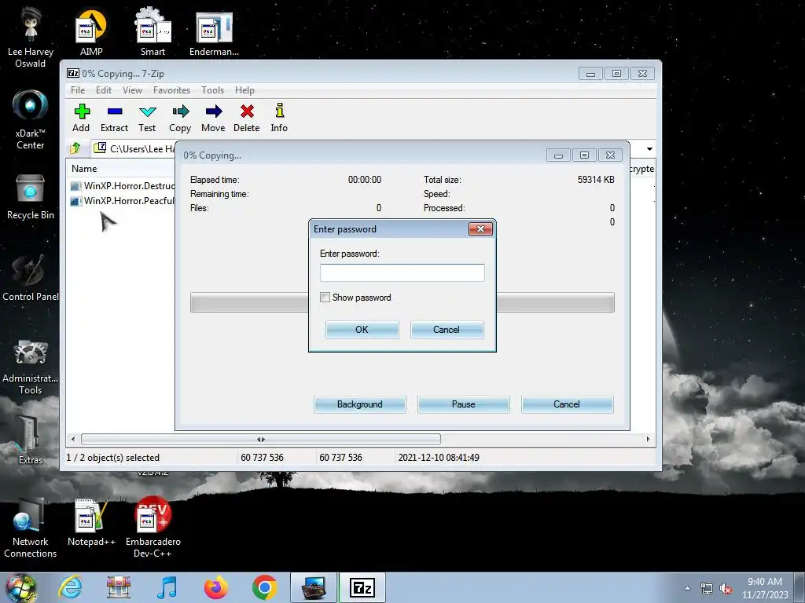
Task: Cancel the copying progress dialog
Action: (567, 404)
